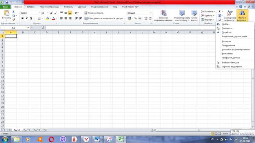
Task: Switch to the Формулы ribbon tab
Action: click(x=69, y=7)
